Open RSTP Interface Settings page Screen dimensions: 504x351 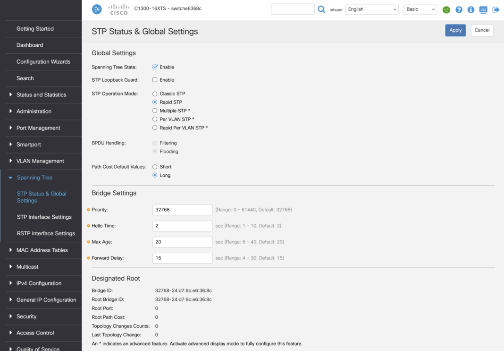pyautogui.click(x=46, y=233)
